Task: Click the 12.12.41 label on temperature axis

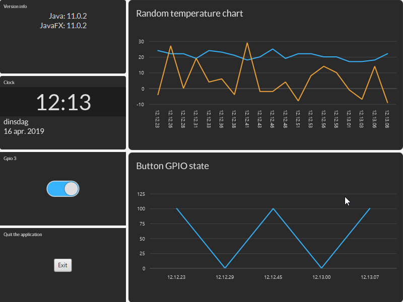Action: pyautogui.click(x=247, y=119)
